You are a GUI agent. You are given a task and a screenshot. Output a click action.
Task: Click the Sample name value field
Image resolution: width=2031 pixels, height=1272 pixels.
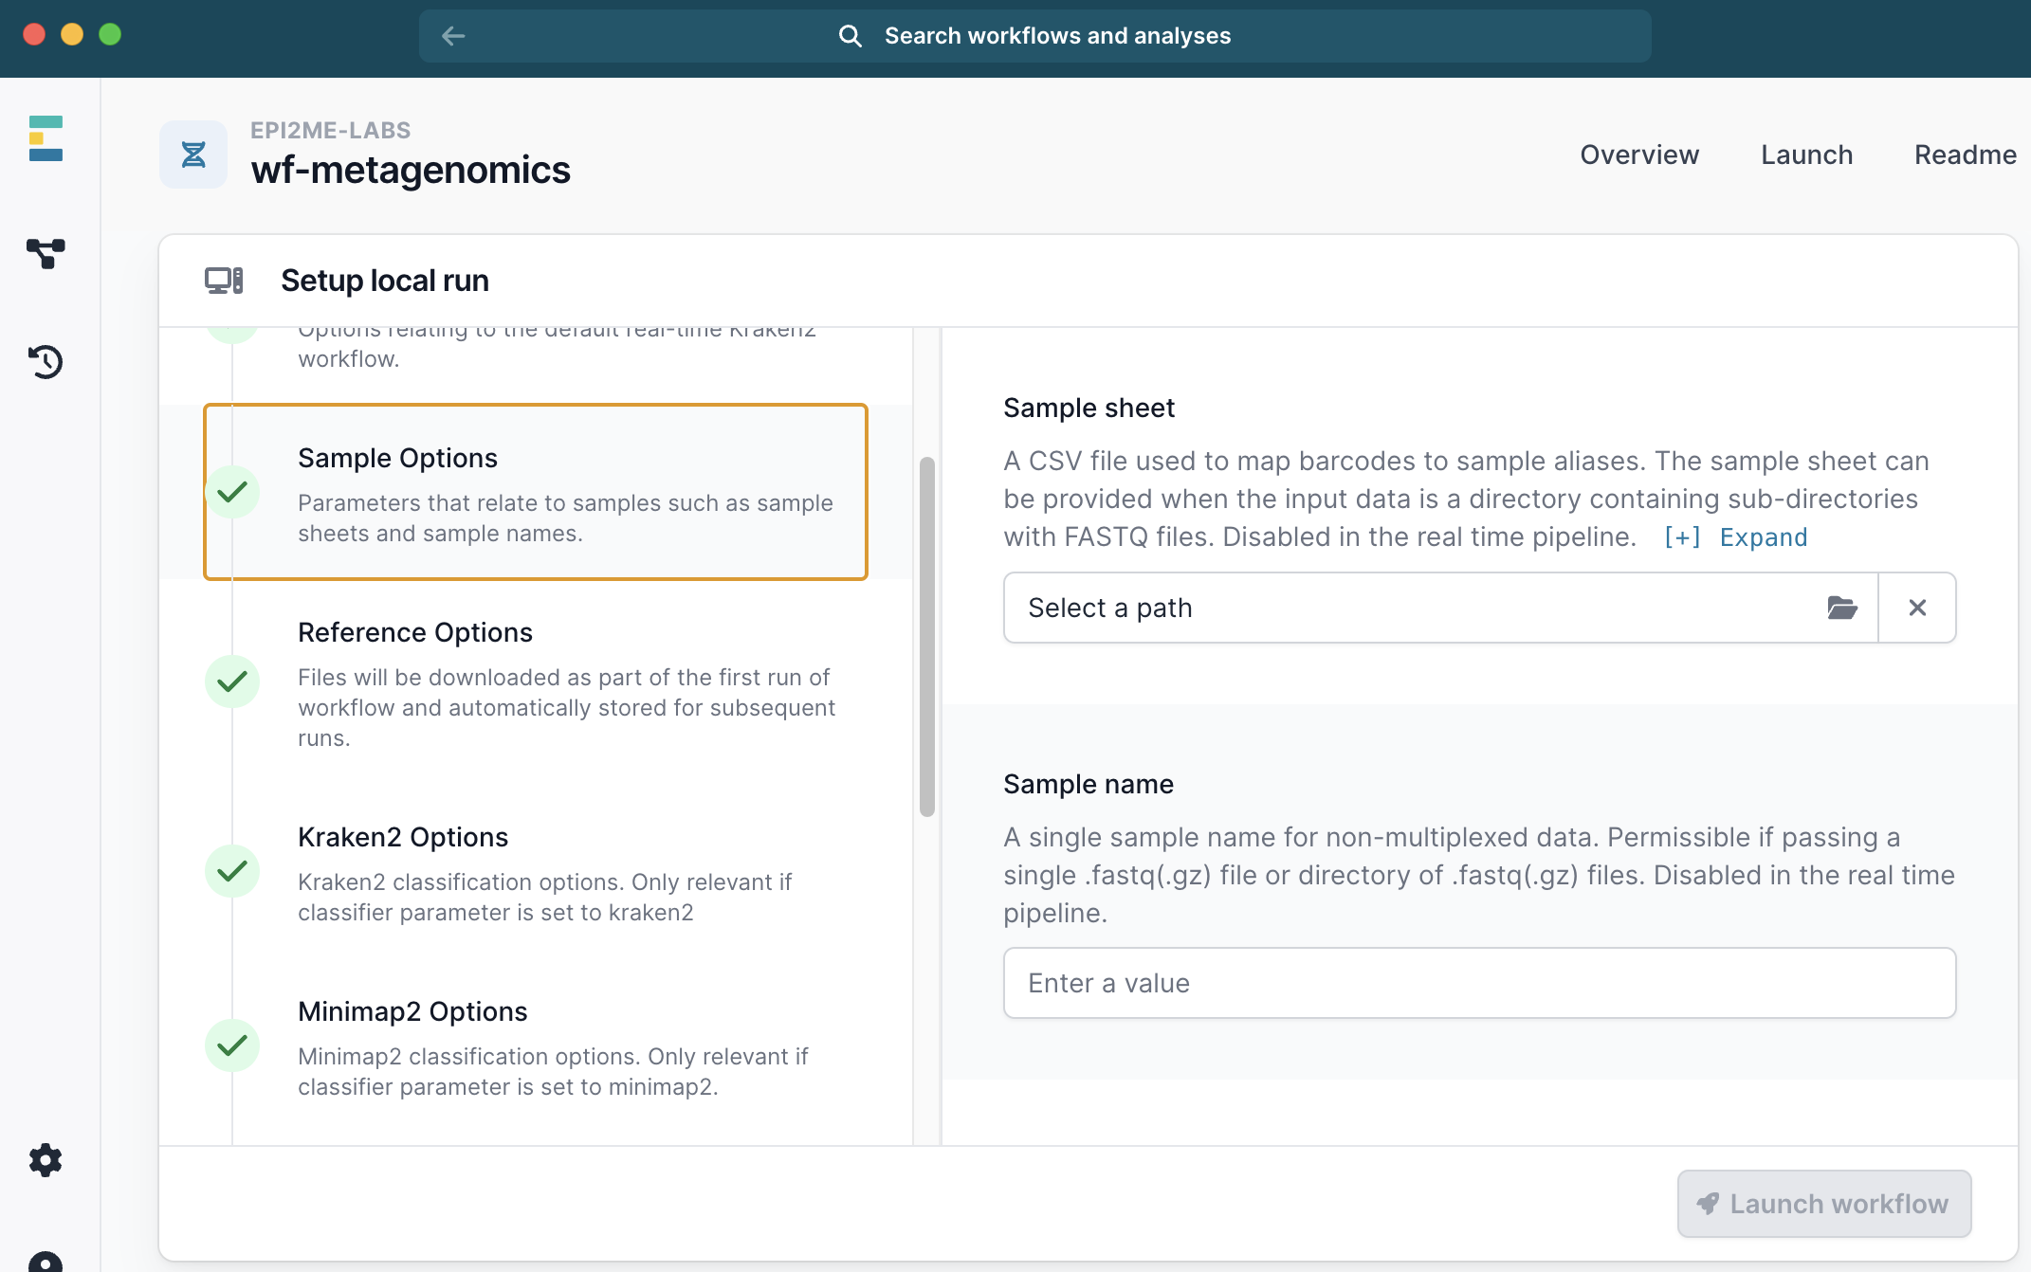pos(1477,983)
